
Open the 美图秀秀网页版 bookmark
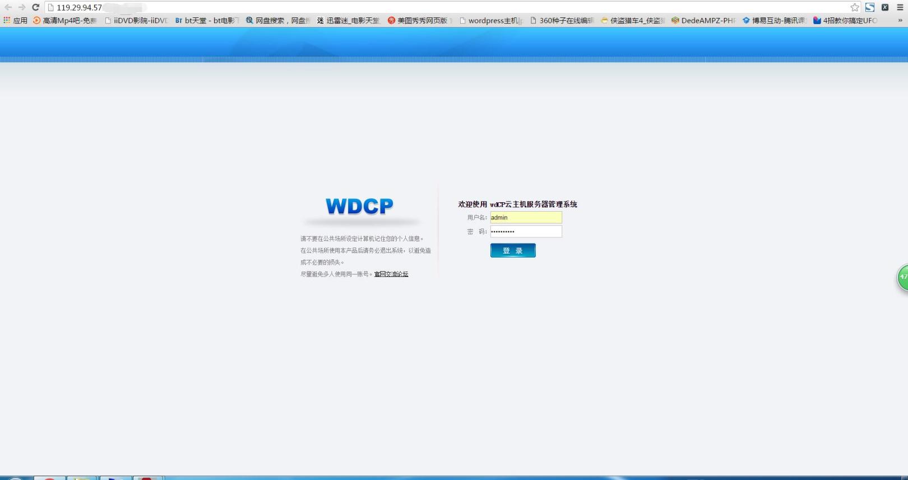pyautogui.click(x=419, y=20)
